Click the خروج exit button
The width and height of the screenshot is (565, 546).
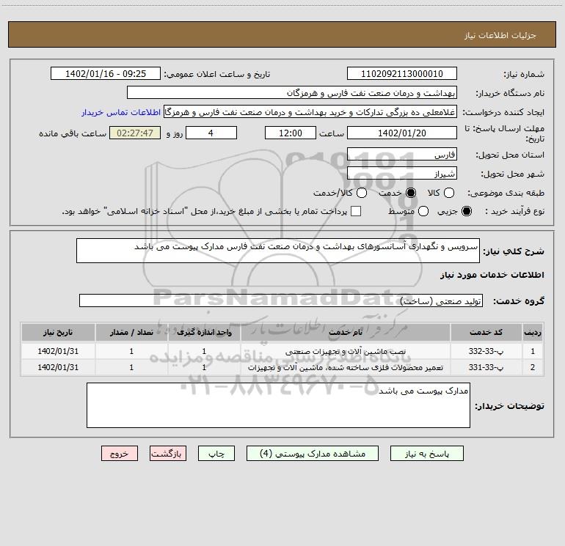click(x=120, y=454)
